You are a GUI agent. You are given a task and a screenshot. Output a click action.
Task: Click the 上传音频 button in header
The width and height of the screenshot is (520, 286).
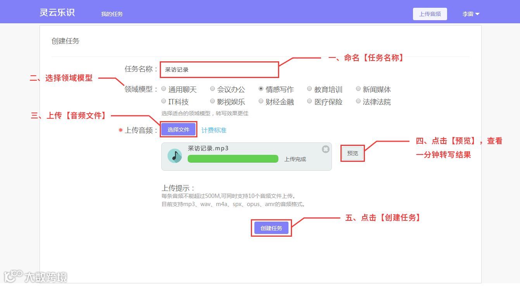430,14
